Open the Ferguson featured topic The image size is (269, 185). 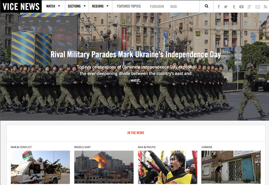(x=157, y=7)
